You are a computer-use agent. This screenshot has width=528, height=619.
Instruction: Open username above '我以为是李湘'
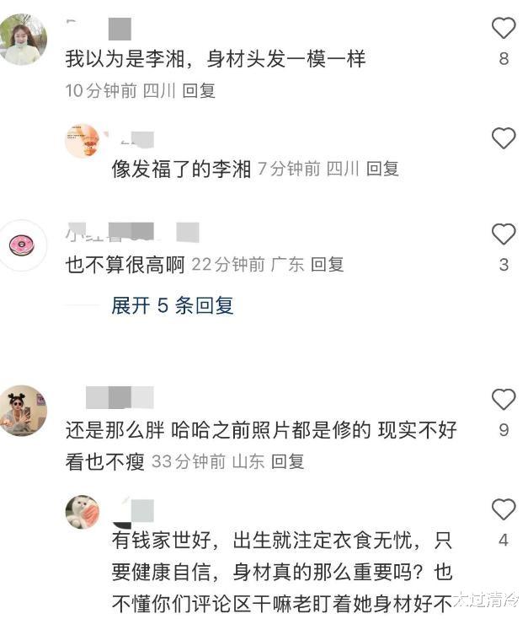99,29
